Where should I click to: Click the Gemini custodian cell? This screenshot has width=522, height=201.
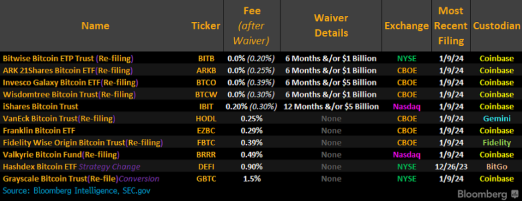497,119
